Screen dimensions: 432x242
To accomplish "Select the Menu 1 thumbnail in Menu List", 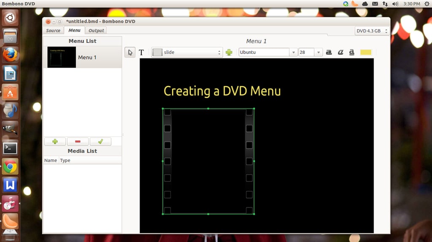I will click(62, 57).
